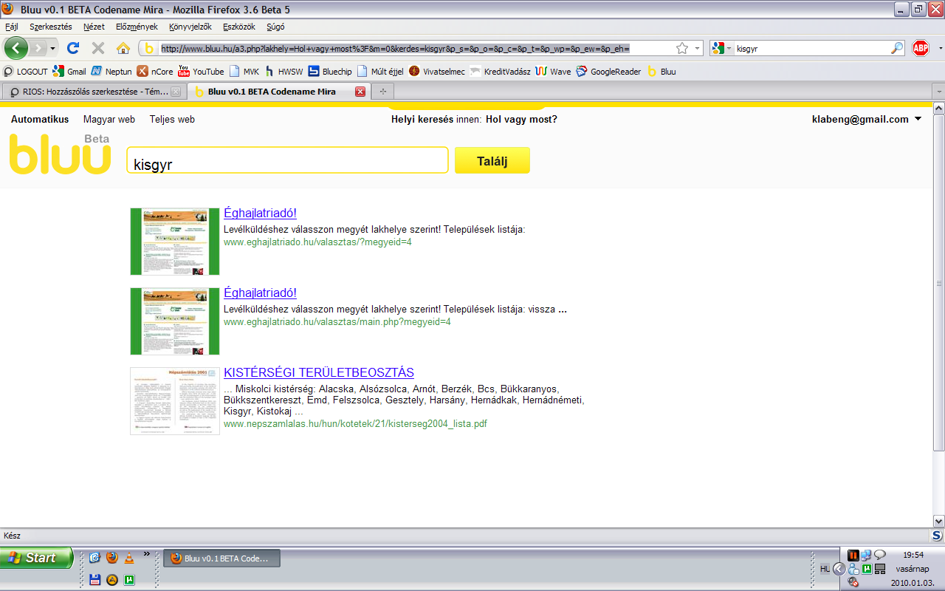The width and height of the screenshot is (945, 591).
Task: Open the nCore bookmark
Action: (155, 72)
